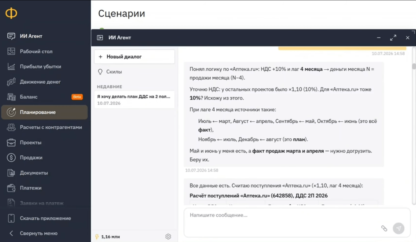Click the bold text факт продаж марта и апреля

[288, 151]
